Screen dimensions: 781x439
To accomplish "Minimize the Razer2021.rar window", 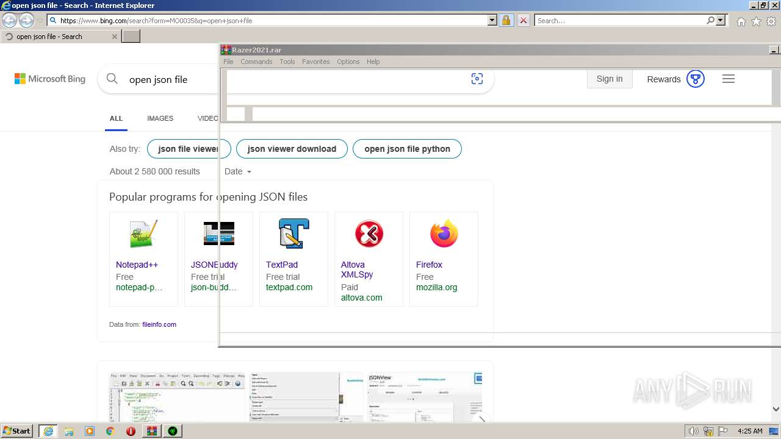I will pos(774,50).
